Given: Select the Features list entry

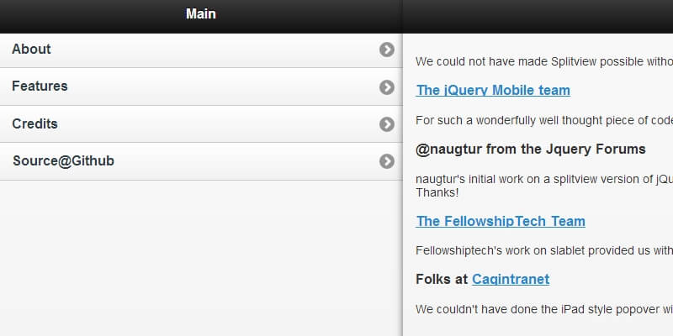Looking at the screenshot, I should click(40, 87).
